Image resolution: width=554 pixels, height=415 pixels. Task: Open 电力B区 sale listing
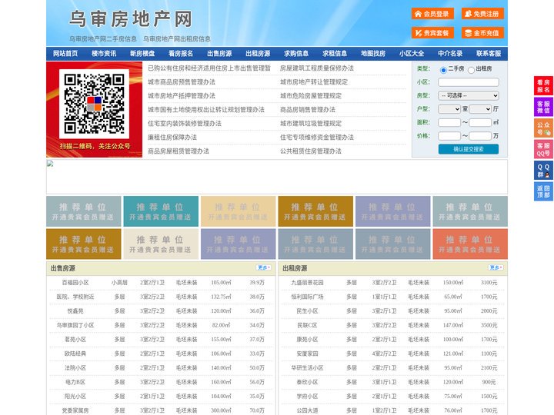point(75,382)
